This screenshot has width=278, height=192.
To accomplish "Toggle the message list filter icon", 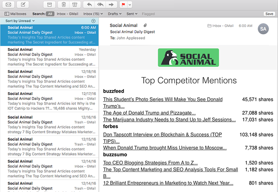I will [93, 21].
